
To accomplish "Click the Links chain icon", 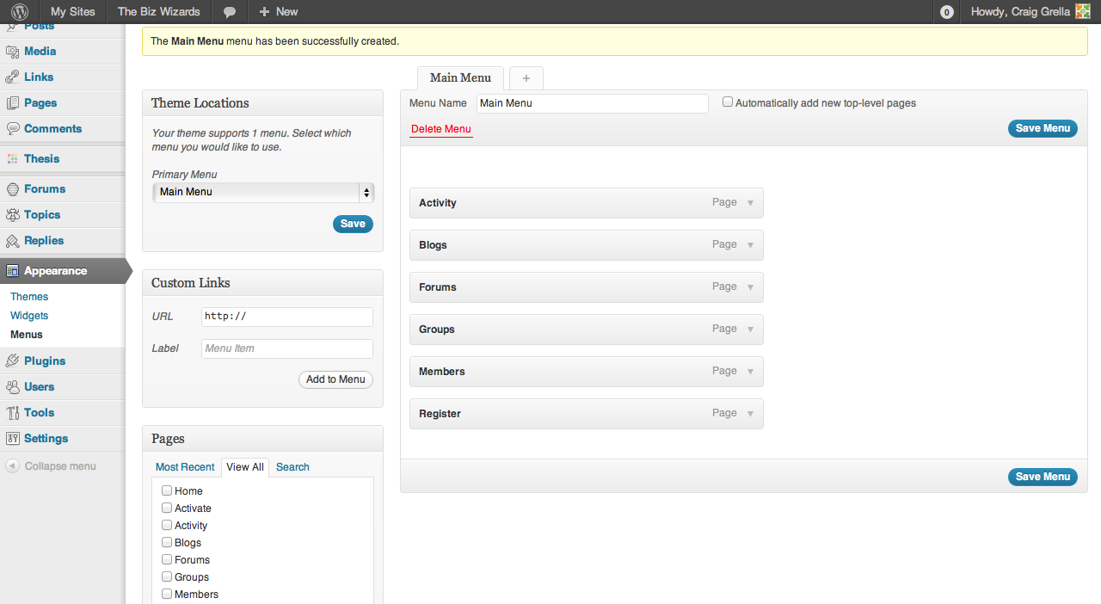I will coord(13,77).
